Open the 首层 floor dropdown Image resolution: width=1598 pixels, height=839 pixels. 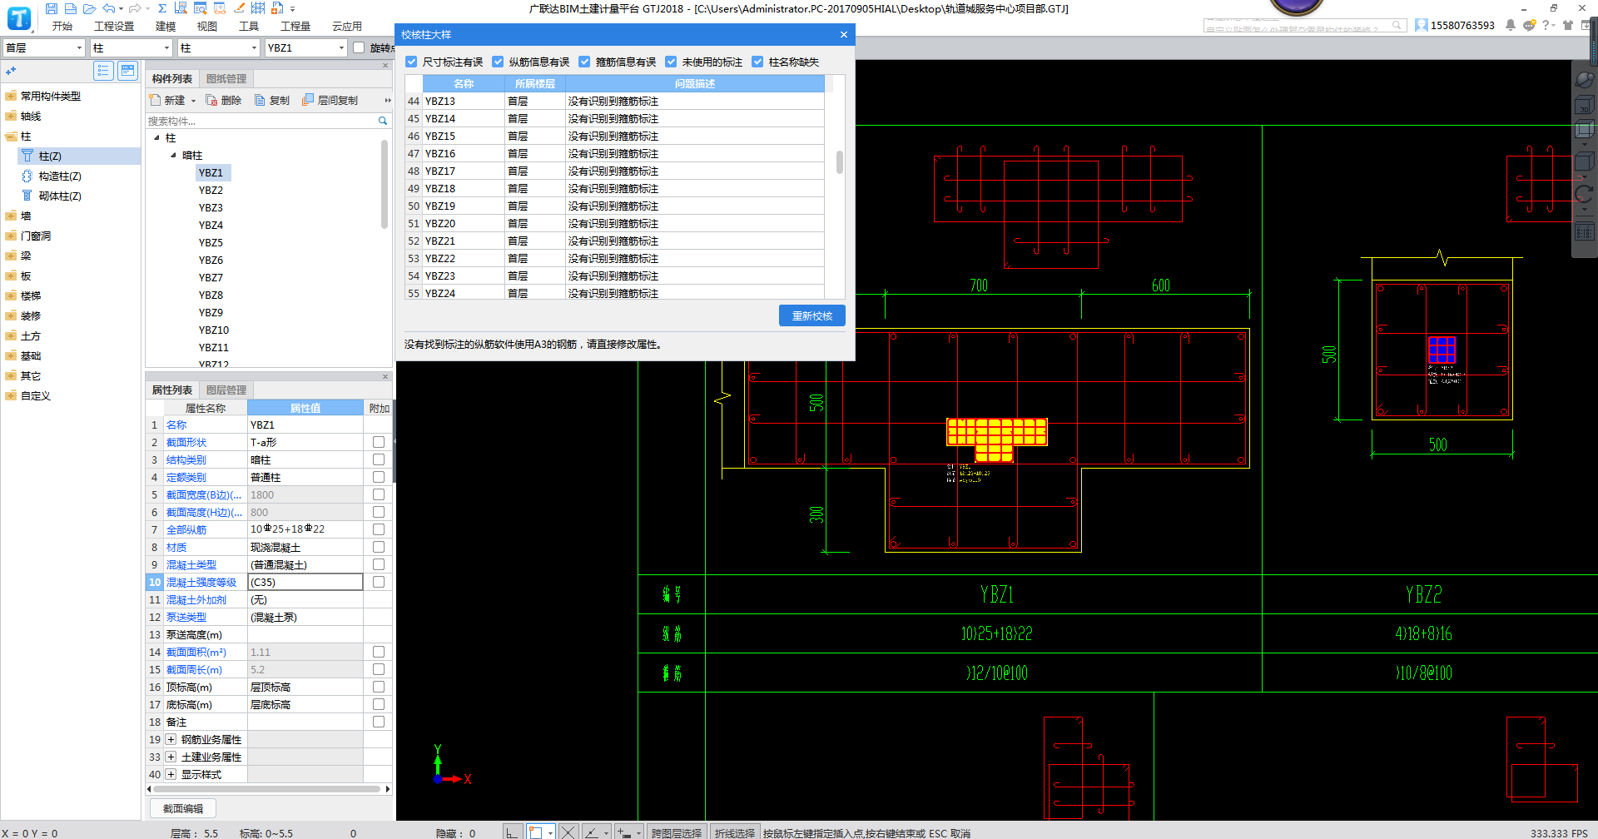(x=44, y=47)
